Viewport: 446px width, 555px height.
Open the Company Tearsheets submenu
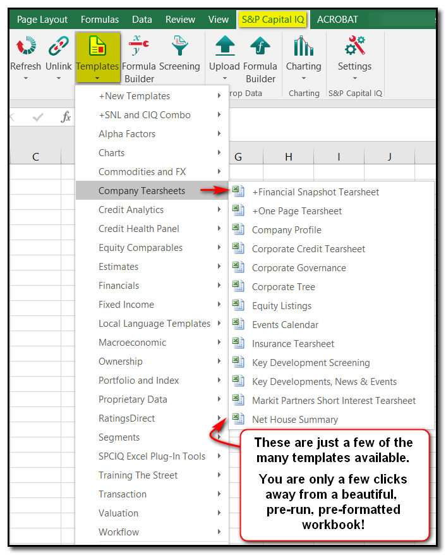[x=152, y=190]
